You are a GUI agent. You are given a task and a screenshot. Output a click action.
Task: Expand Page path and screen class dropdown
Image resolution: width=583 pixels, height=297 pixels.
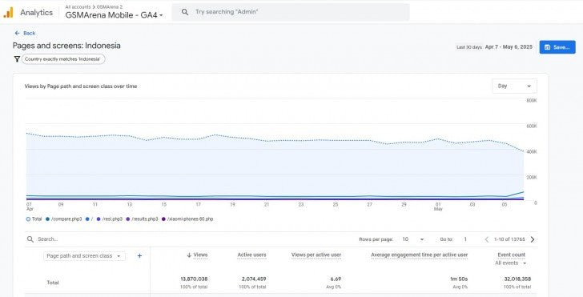tap(84, 255)
